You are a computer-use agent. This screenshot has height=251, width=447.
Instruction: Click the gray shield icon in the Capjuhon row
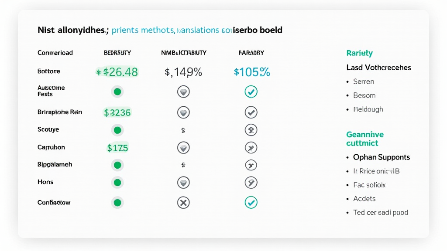(x=183, y=148)
